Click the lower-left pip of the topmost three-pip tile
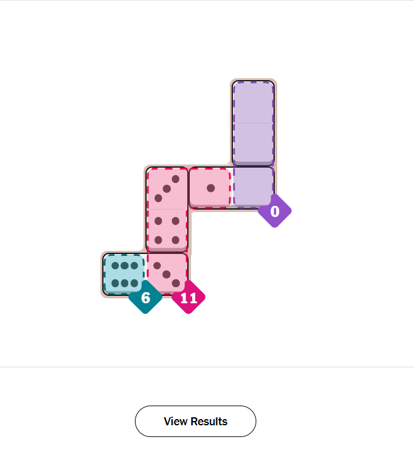Image resolution: width=414 pixels, height=474 pixels. pos(158,198)
